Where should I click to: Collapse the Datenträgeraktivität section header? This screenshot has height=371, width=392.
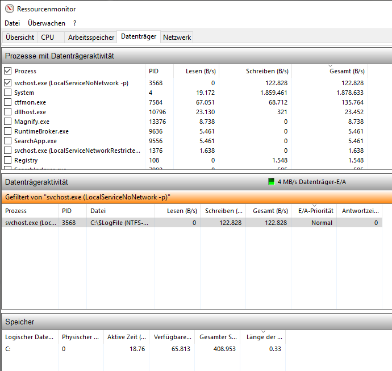tap(197, 182)
